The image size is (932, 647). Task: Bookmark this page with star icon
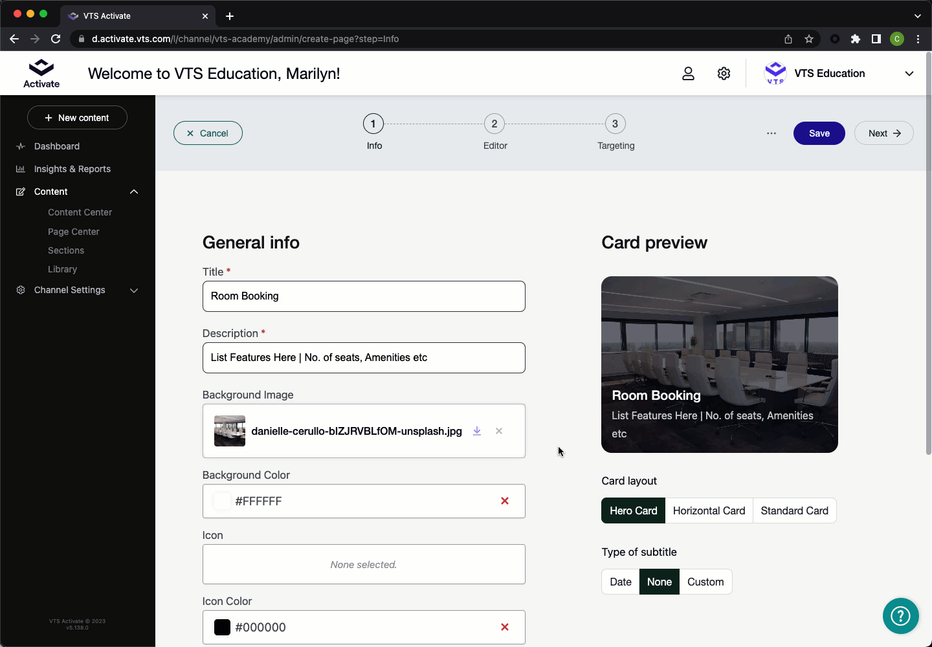click(809, 39)
